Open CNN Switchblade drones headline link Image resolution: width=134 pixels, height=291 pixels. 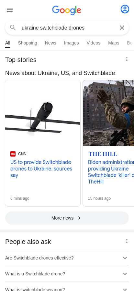(x=41, y=169)
